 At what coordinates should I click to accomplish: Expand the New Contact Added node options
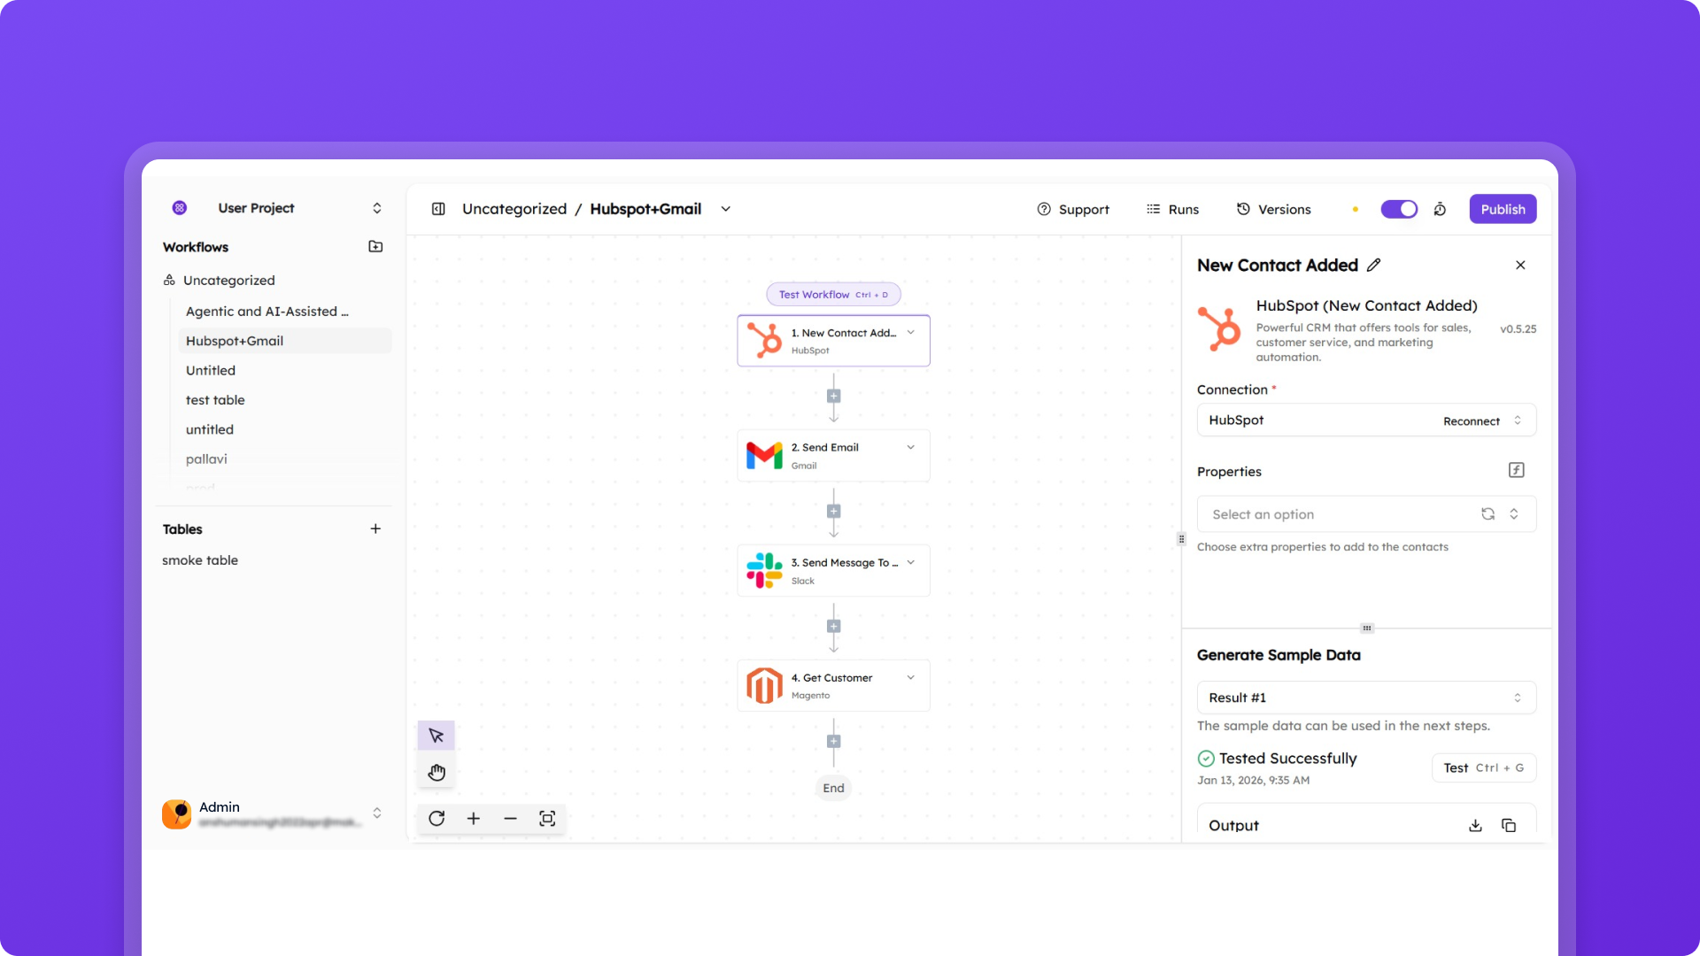[x=911, y=333]
